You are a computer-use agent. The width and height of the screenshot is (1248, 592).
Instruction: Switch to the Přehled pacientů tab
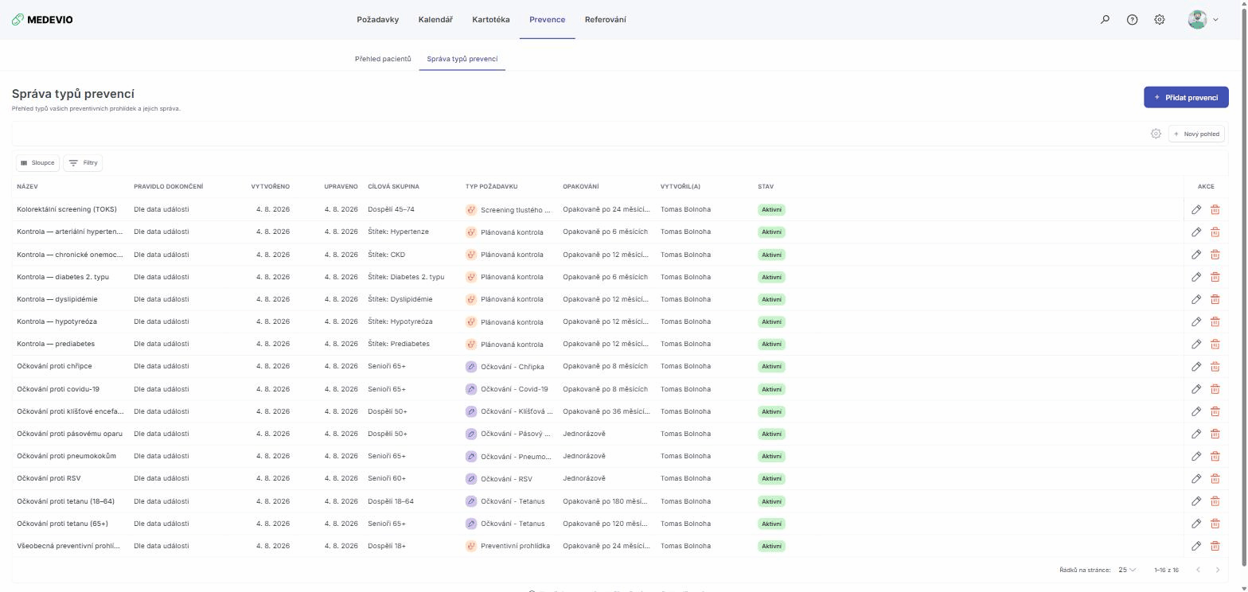coord(383,59)
